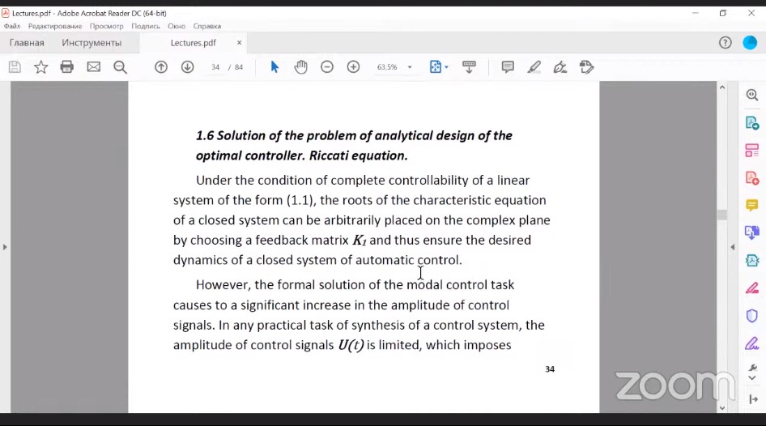Add a comment note
This screenshot has height=426, width=766.
pyautogui.click(x=508, y=67)
